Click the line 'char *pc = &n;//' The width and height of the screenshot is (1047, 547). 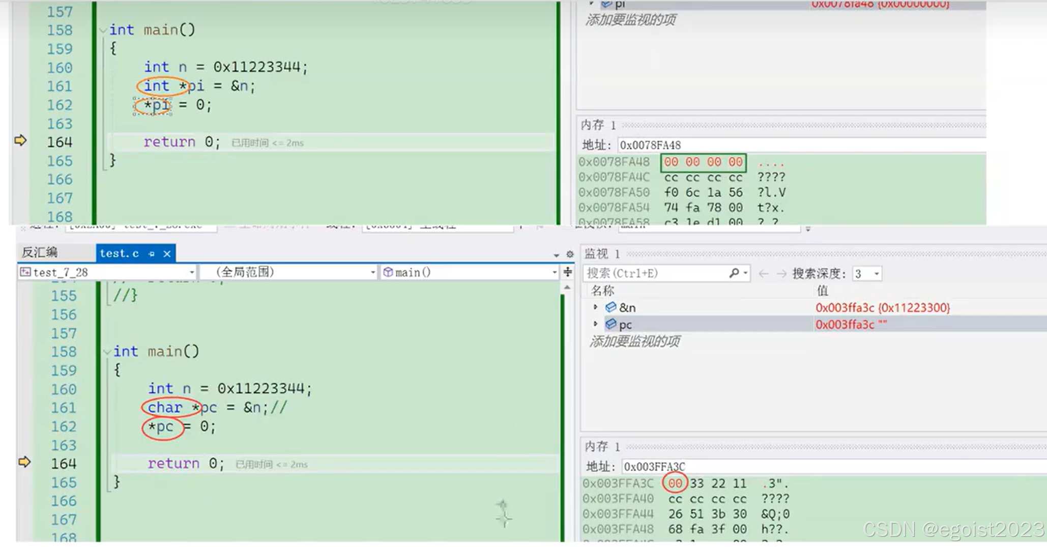click(217, 408)
